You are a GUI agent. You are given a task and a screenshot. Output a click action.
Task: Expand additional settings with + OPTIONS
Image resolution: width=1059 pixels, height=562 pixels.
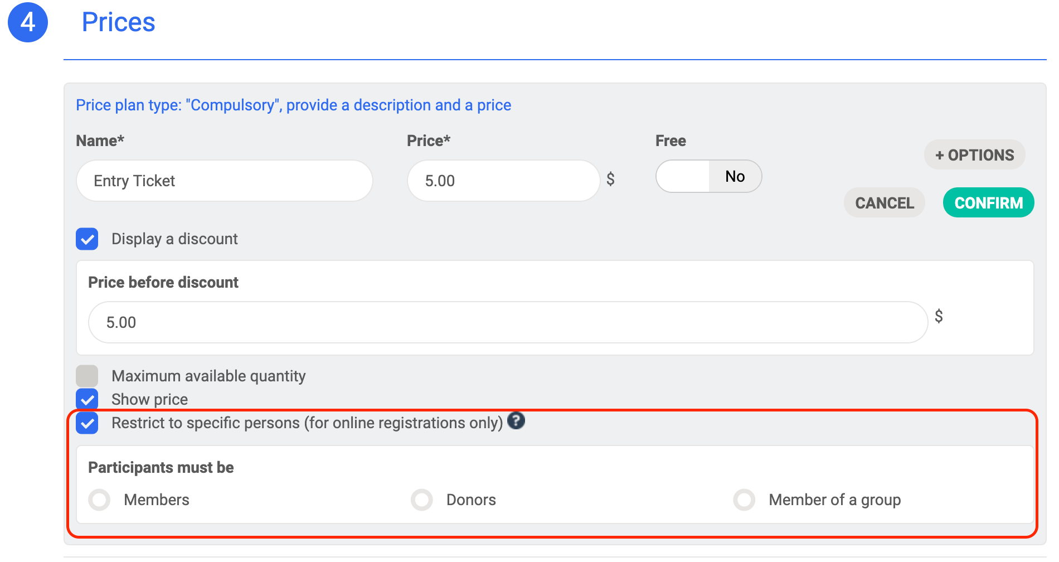tap(974, 155)
